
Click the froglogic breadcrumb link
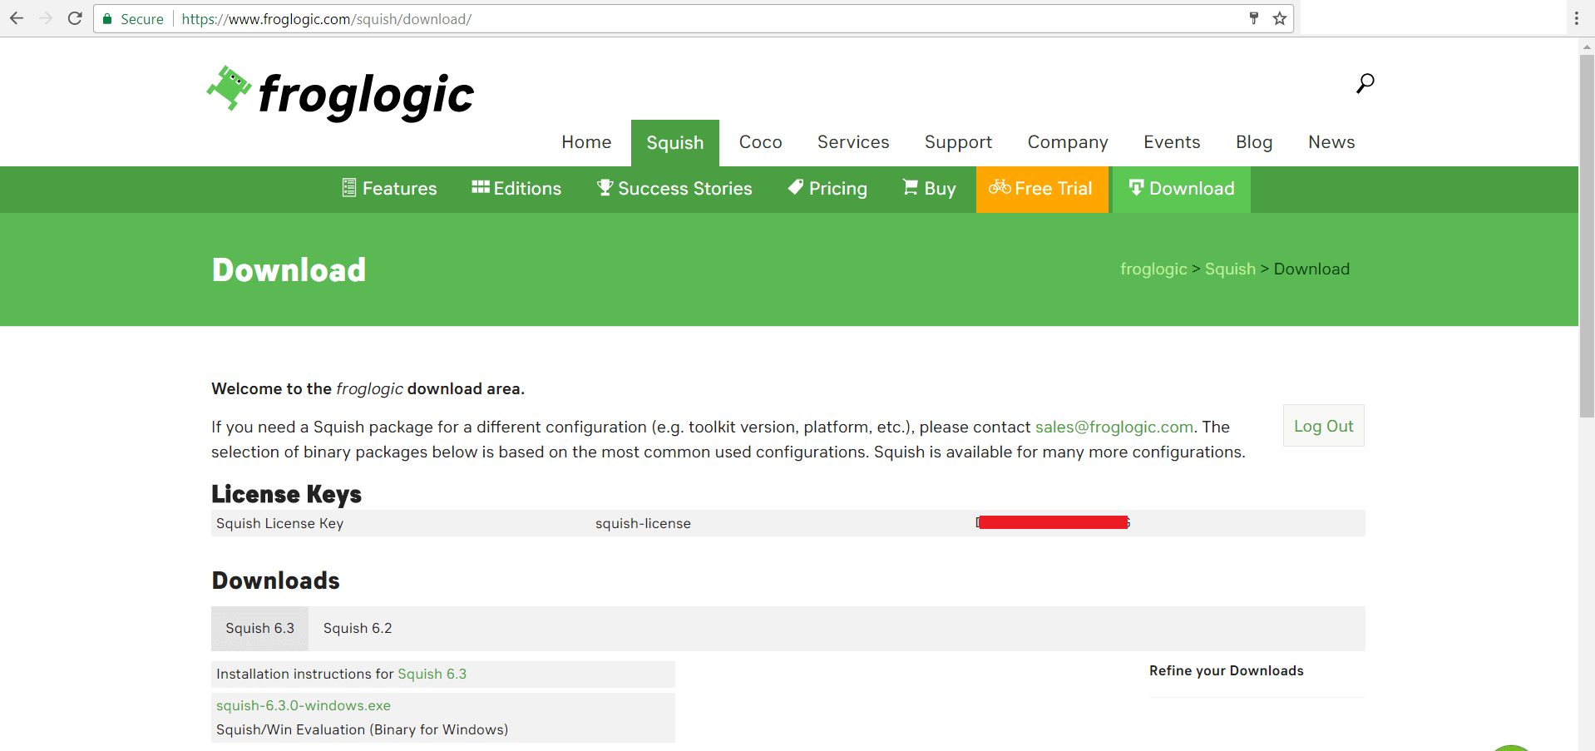(1153, 269)
